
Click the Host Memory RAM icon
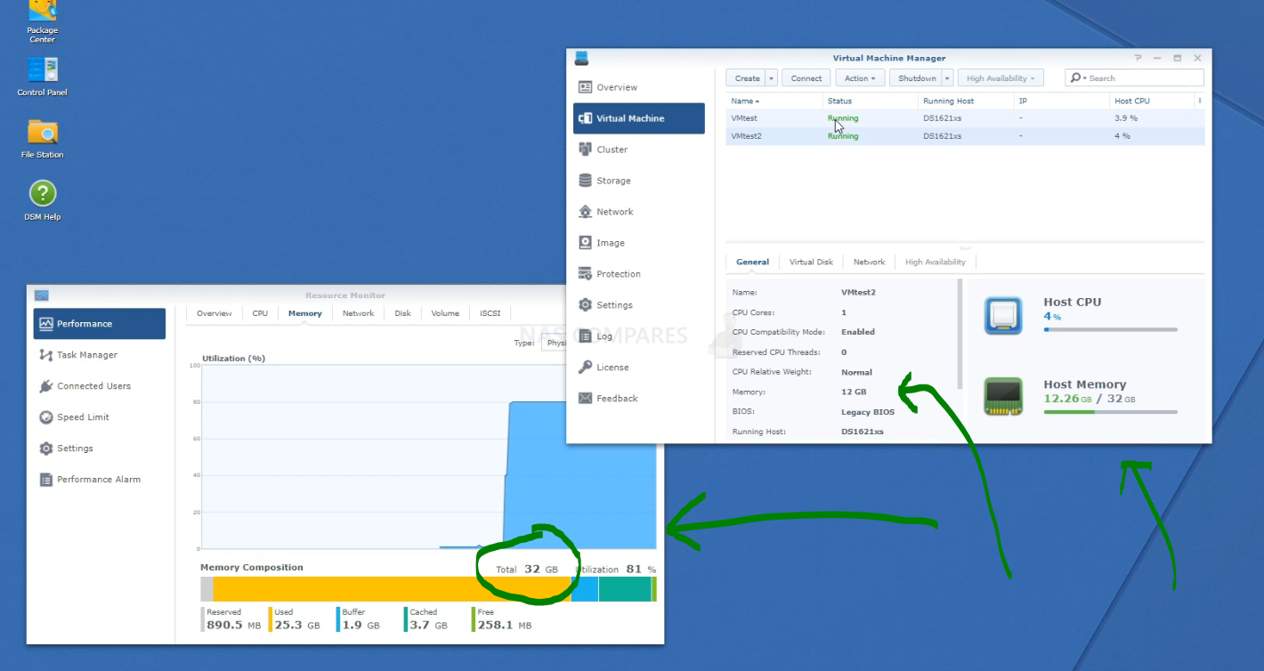1003,397
